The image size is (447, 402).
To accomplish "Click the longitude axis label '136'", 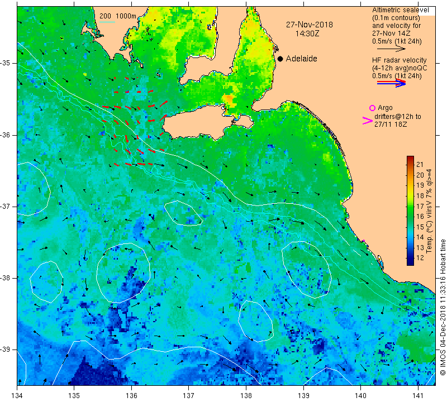I will click(131, 396).
